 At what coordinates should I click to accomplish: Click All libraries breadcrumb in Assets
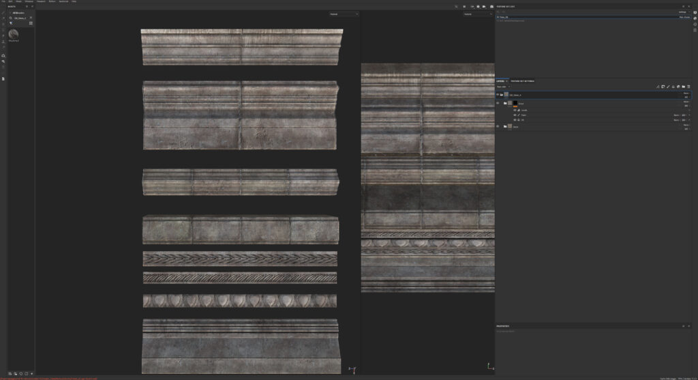coord(18,13)
